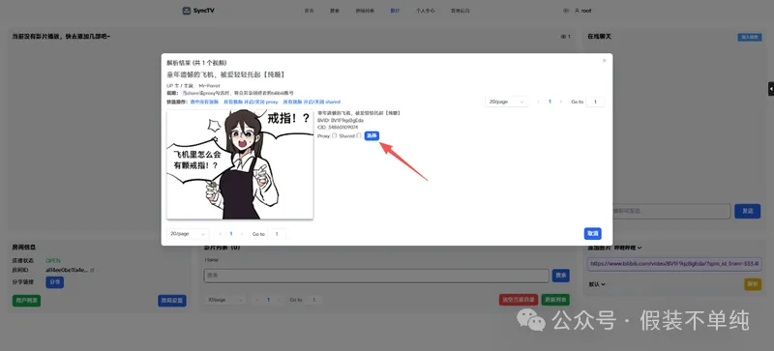Click the 发送 button in chat
774x351 pixels.
coord(747,211)
